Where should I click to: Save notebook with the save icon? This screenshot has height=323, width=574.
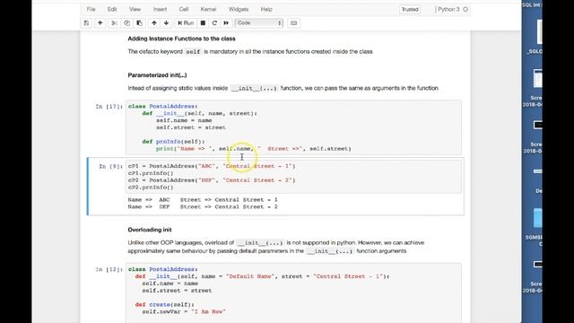[x=86, y=23]
